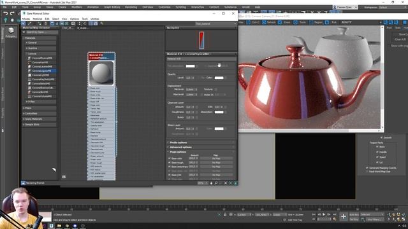Viewport: 408px width, 229px height.
Task: Click the Zoom magnifier in editor status bar
Action: pos(215,183)
